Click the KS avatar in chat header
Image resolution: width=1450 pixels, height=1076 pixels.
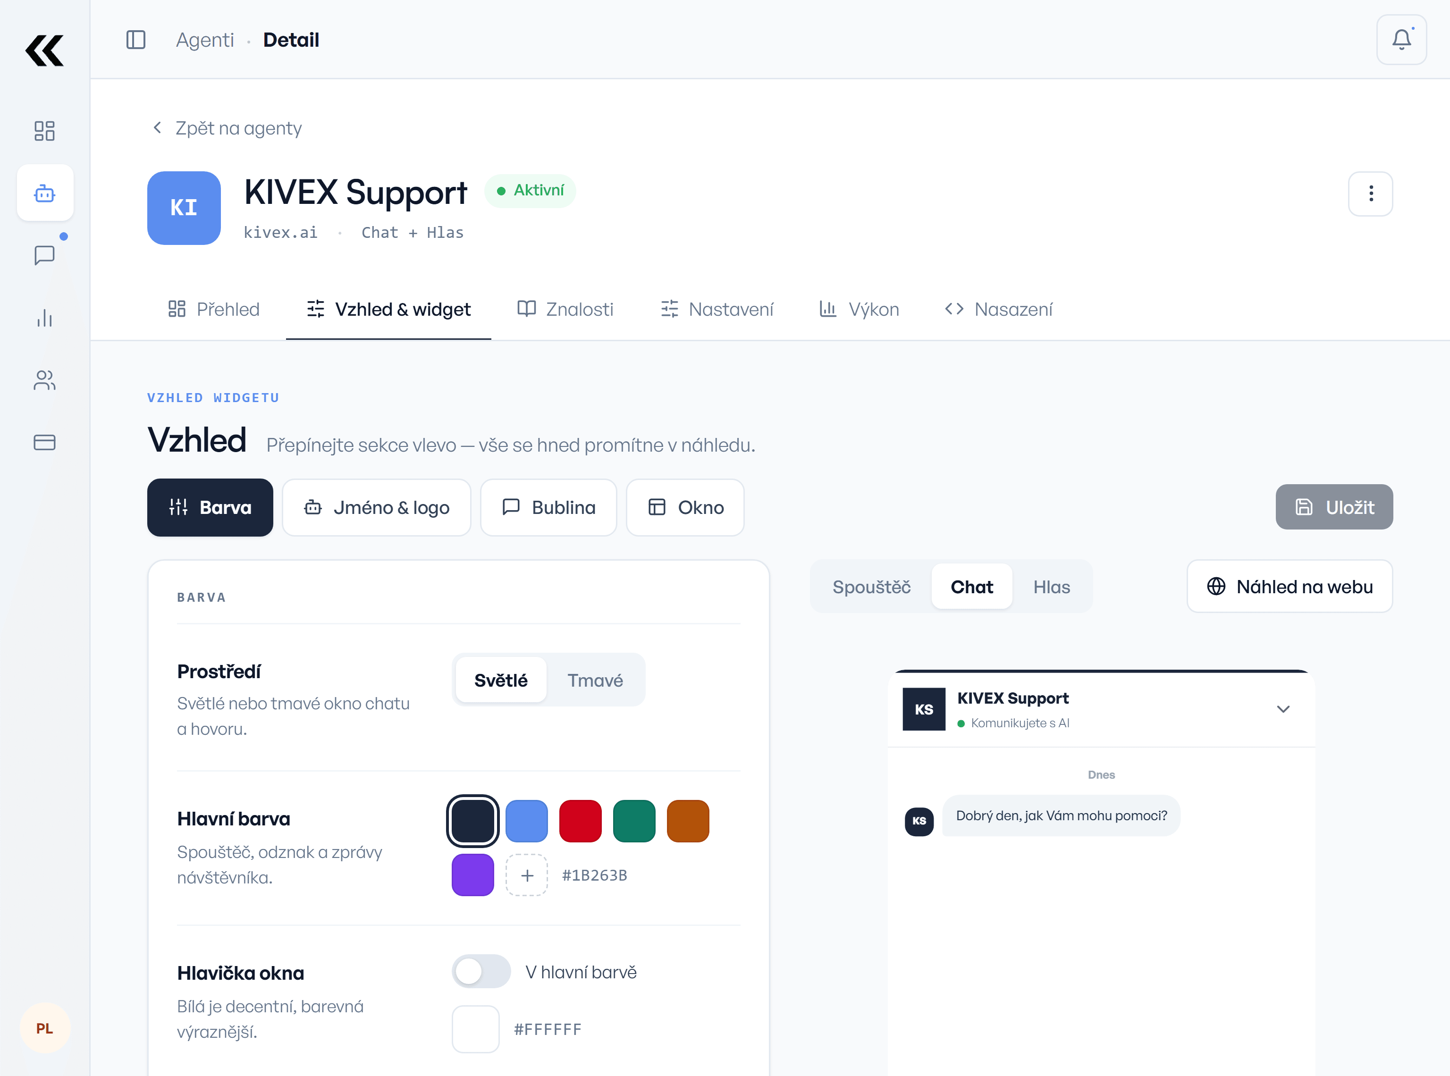click(x=924, y=709)
